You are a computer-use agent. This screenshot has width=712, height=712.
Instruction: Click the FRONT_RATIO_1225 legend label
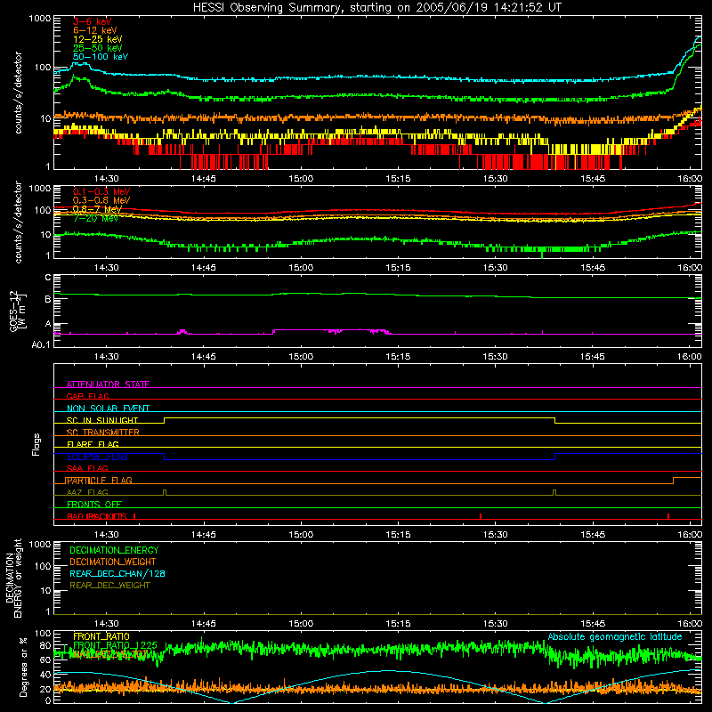[115, 645]
